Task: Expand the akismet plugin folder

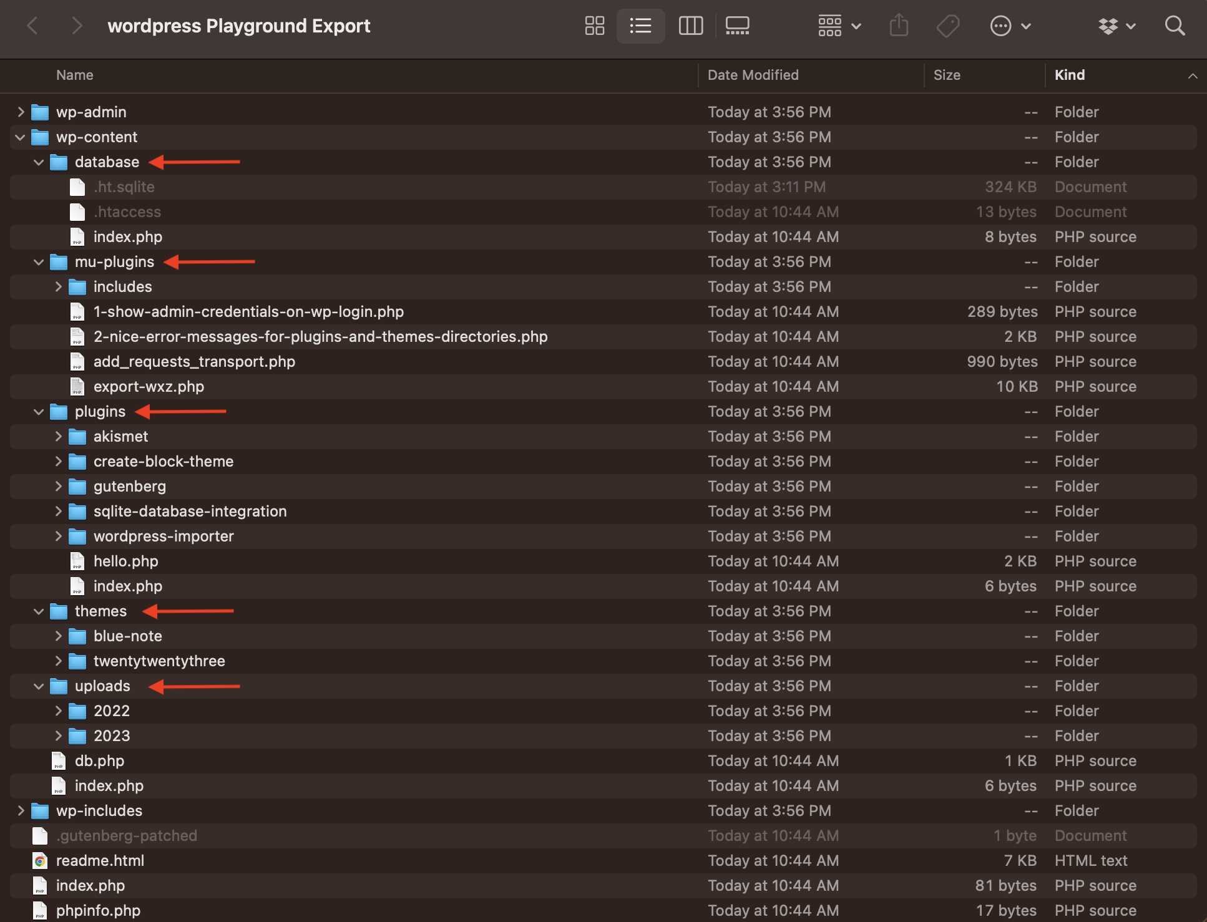Action: pos(58,436)
